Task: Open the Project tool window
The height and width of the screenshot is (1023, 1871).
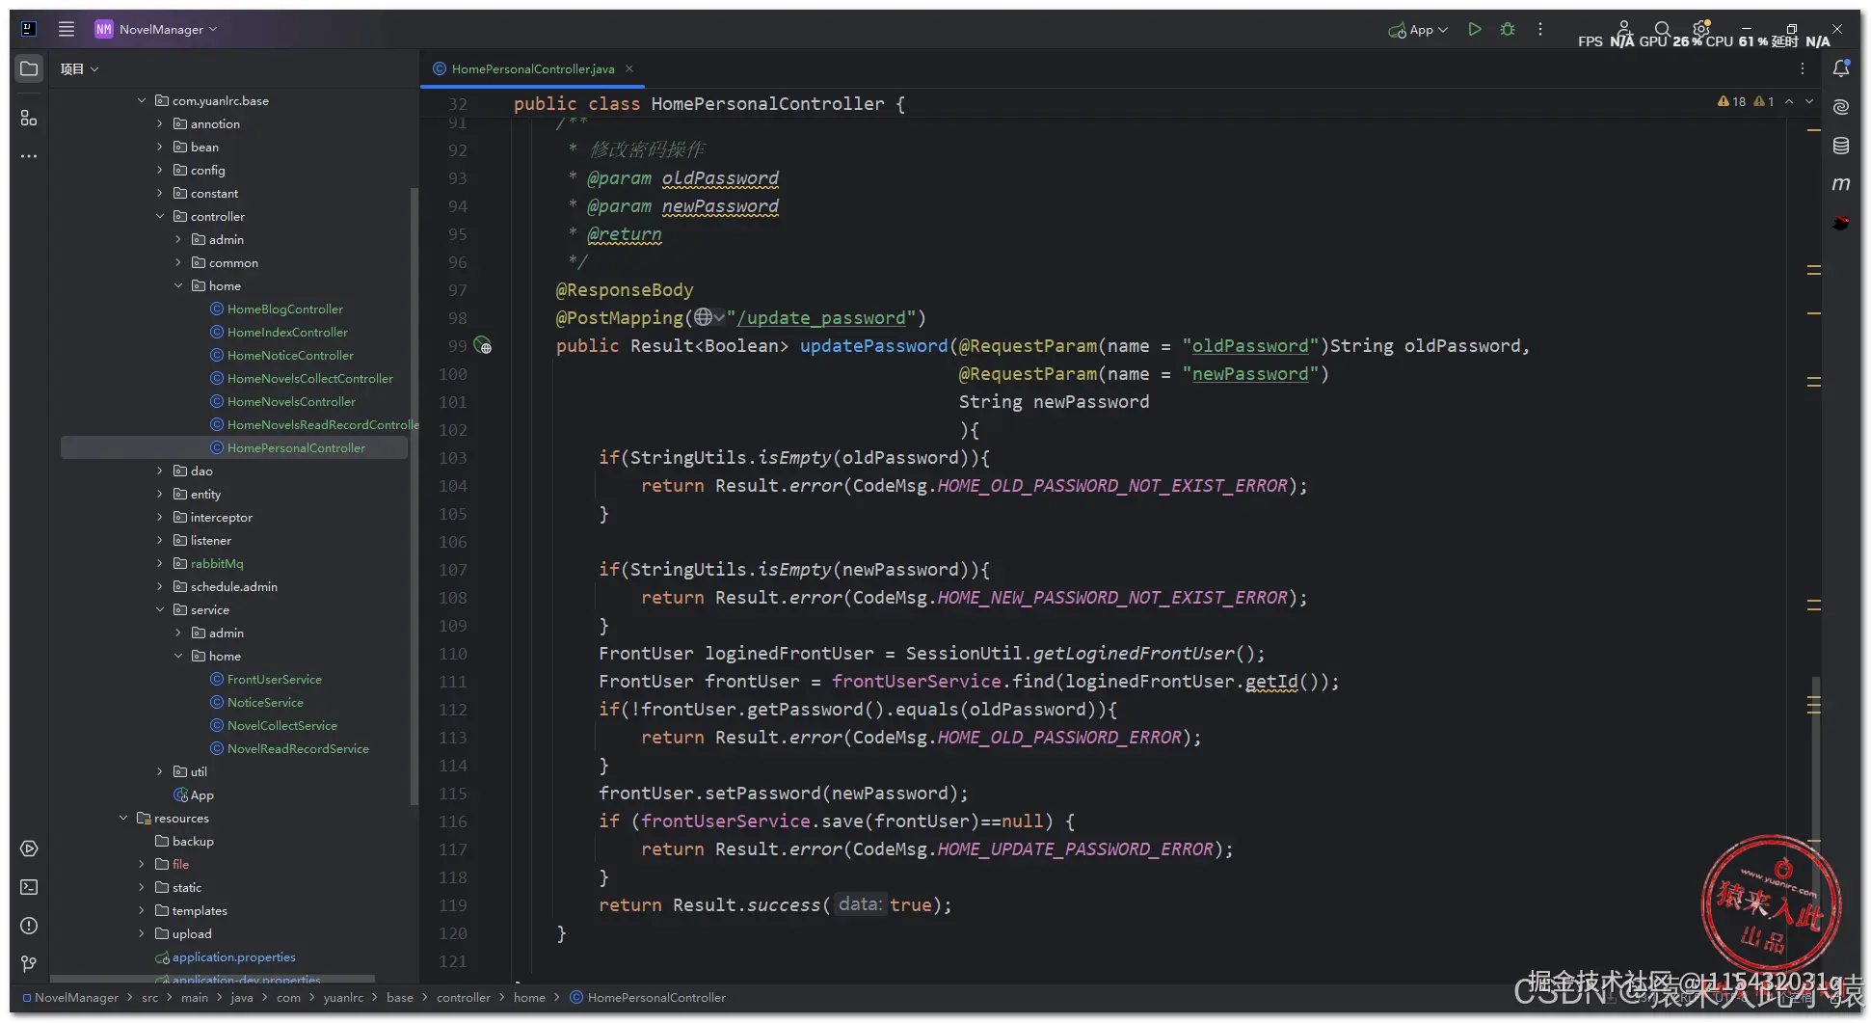Action: coord(29,68)
